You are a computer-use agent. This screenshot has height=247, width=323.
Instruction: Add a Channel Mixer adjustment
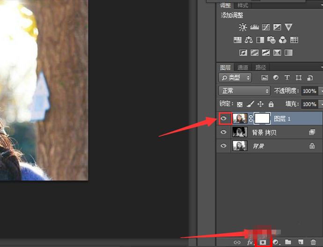pos(283,40)
